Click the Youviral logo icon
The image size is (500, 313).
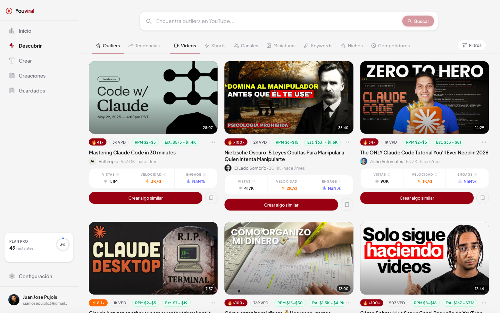[x=9, y=11]
